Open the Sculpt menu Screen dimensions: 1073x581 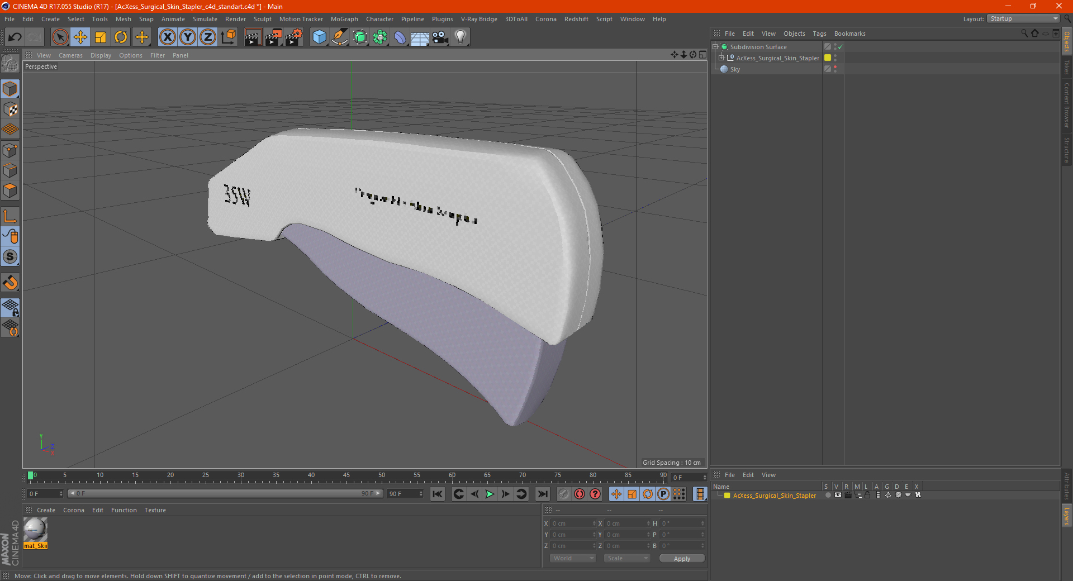coord(262,19)
